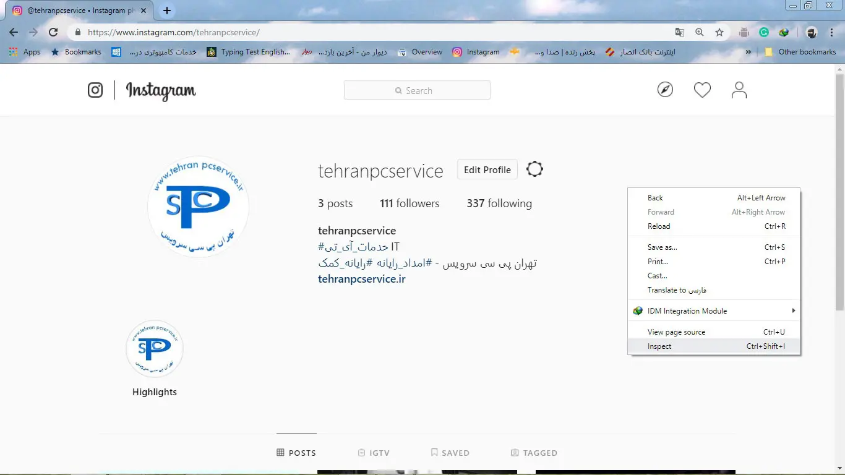Click the Edit Profile button
This screenshot has width=845, height=475.
[487, 170]
